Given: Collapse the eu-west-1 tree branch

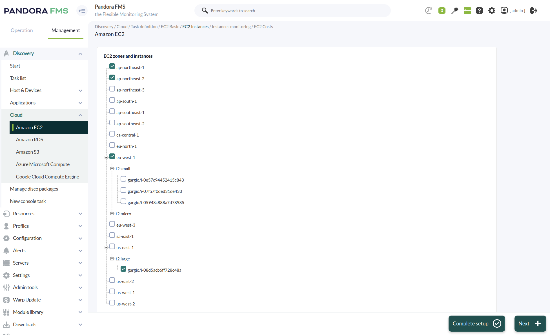Looking at the screenshot, I should coord(106,157).
